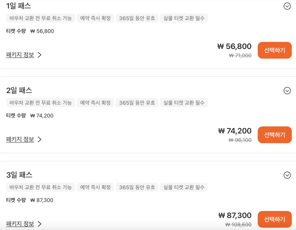Click 선택하기 for the 1일 패스

274,50
